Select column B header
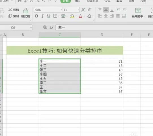The width and height of the screenshot is (153, 136). point(23,35)
